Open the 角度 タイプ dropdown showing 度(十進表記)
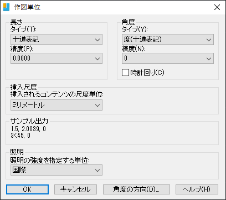This screenshot has height=200, width=226. [168, 39]
